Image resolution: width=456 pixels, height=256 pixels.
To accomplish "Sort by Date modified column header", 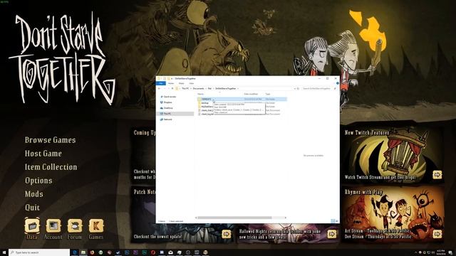I will pyautogui.click(x=251, y=94).
